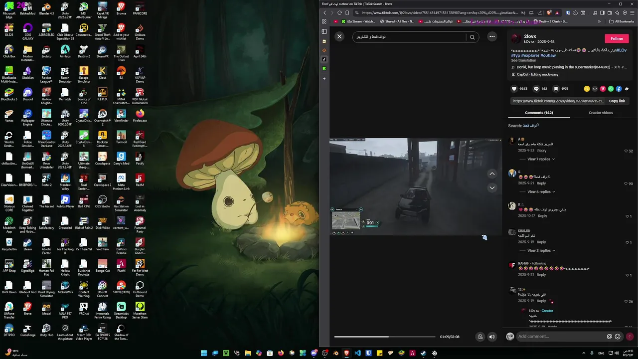Go to previous video with up chevron
The width and height of the screenshot is (638, 359).
pos(492,174)
